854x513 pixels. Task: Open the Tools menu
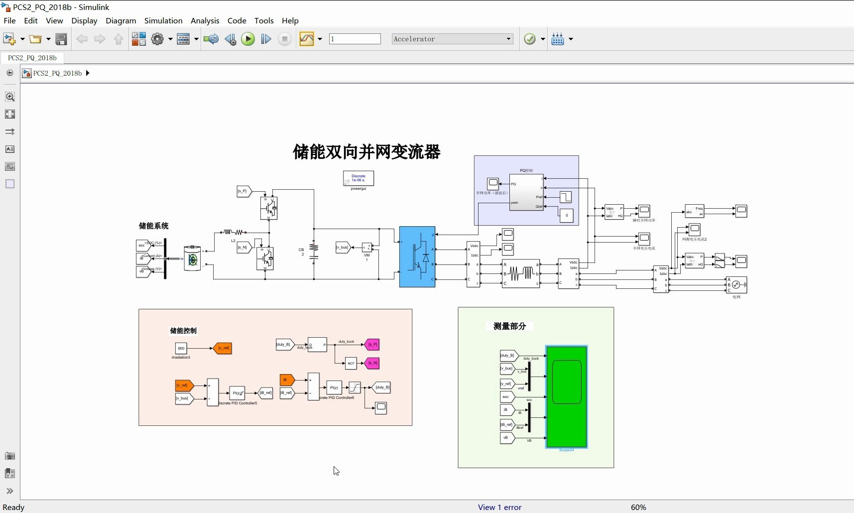264,20
